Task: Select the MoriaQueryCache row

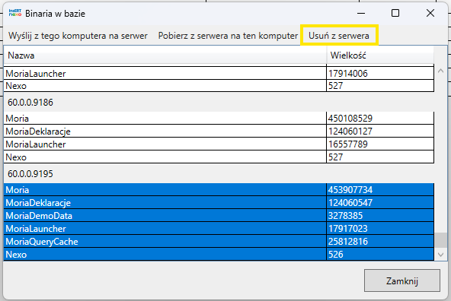Action: (219, 241)
